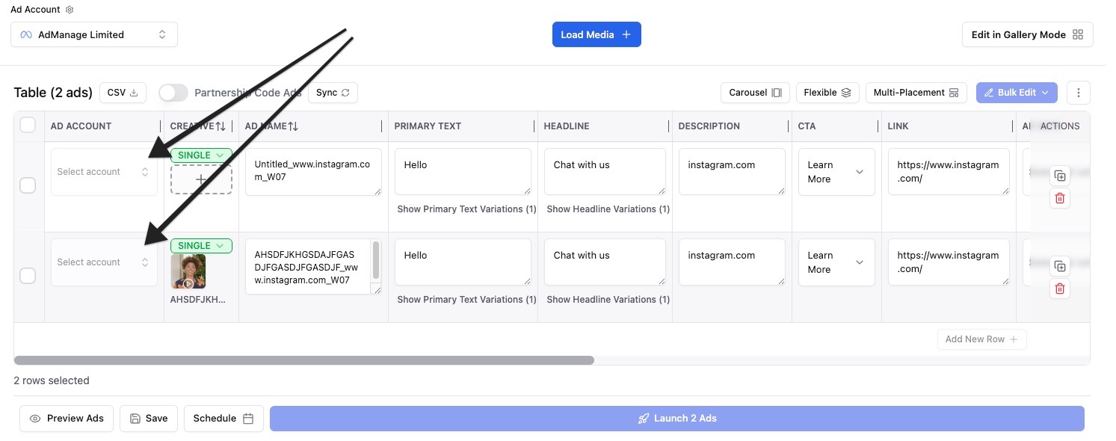Toggle checkbox for the Untitled ad row

[28, 185]
